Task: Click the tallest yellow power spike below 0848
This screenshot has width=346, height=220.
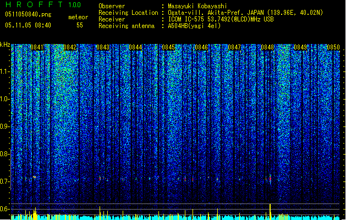Action: pyautogui.click(x=270, y=212)
